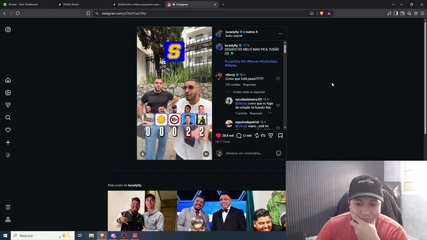Viewport: 427px width, 240px height.
Task: Show tagged people on the video
Action: click(142, 154)
